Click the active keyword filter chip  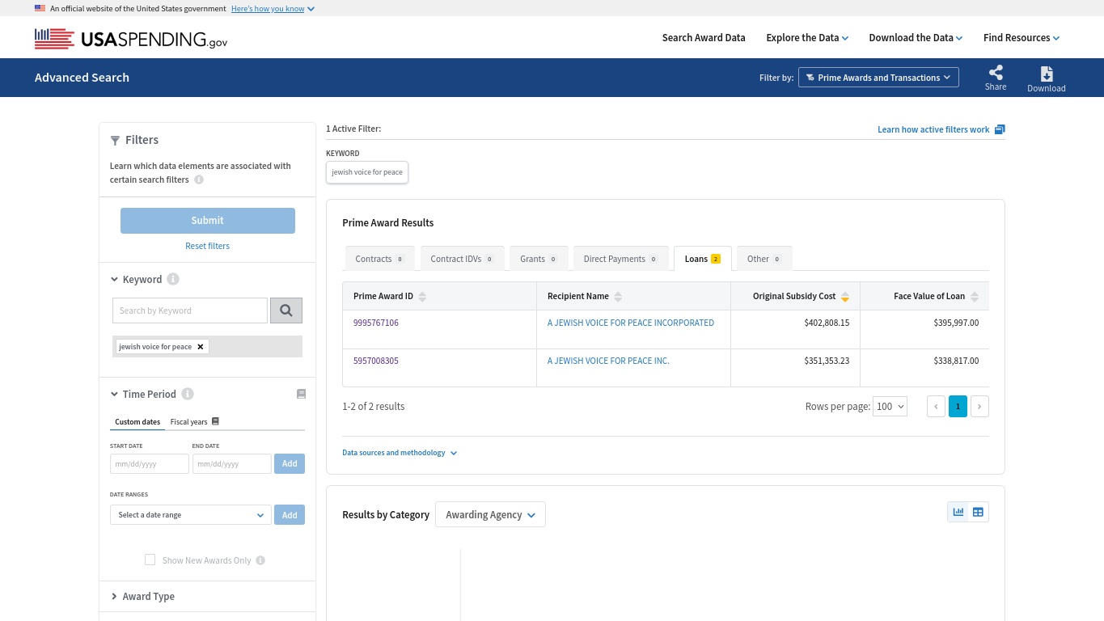367,172
